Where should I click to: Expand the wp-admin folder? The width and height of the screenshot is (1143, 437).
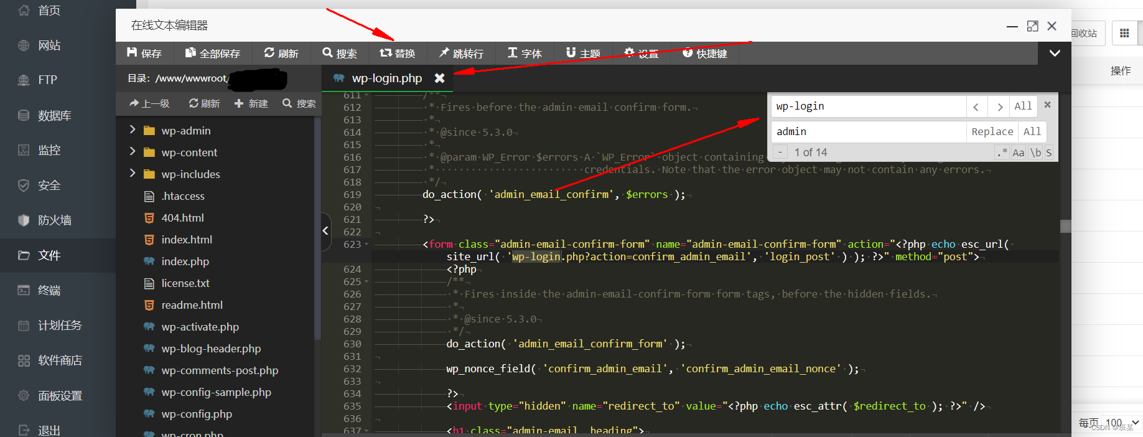[132, 129]
